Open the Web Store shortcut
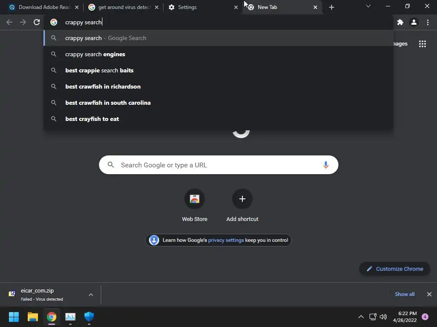Image resolution: width=437 pixels, height=327 pixels. pyautogui.click(x=195, y=206)
